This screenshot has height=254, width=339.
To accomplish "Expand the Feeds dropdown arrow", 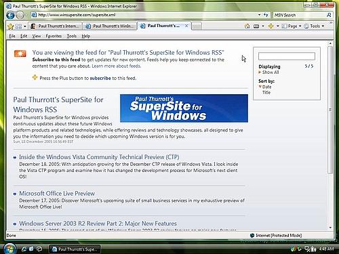I will pos(263,26).
